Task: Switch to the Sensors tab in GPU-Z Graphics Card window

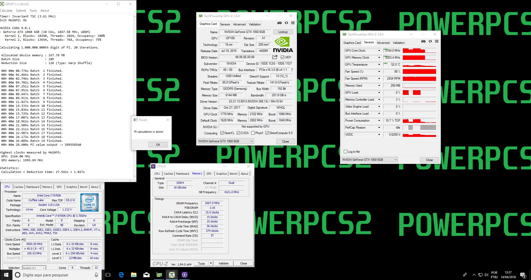Action: click(x=225, y=24)
